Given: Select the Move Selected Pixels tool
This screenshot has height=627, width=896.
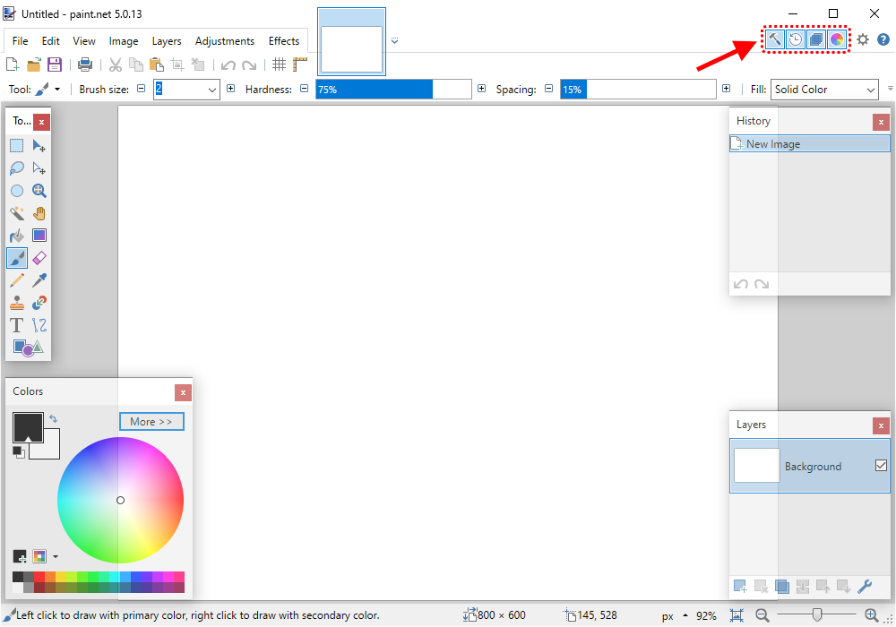Looking at the screenshot, I should [x=39, y=146].
